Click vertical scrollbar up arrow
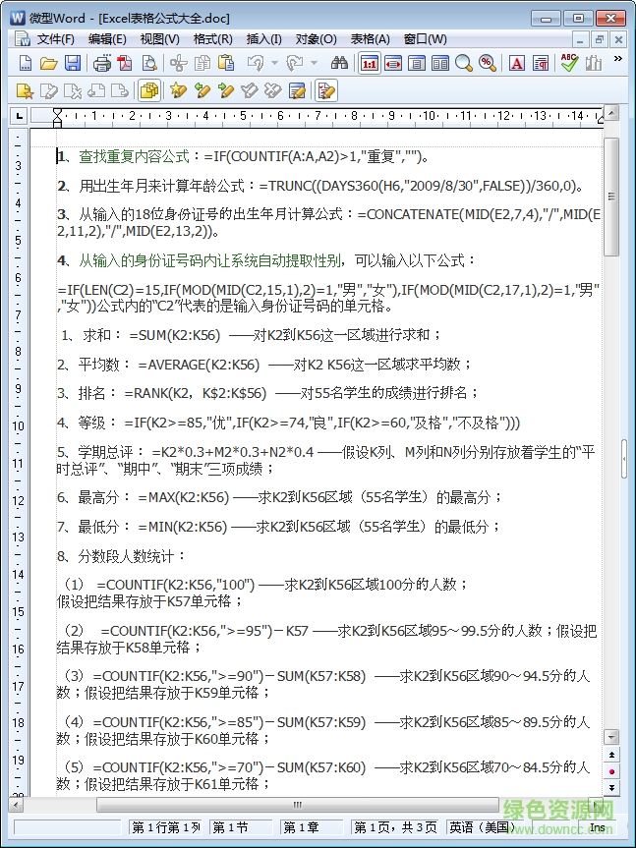Screen dimensions: 636x848 (x=611, y=113)
